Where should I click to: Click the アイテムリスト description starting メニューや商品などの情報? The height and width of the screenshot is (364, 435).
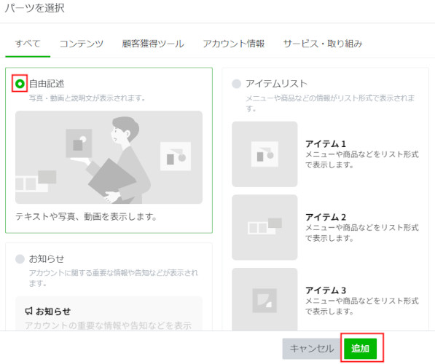point(330,103)
